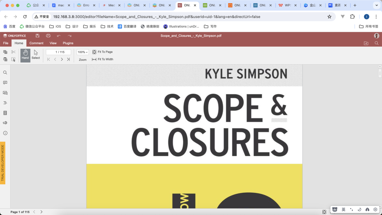Image resolution: width=382 pixels, height=215 pixels.
Task: Click the Page 1 of 115 indicator
Action: (x=20, y=212)
